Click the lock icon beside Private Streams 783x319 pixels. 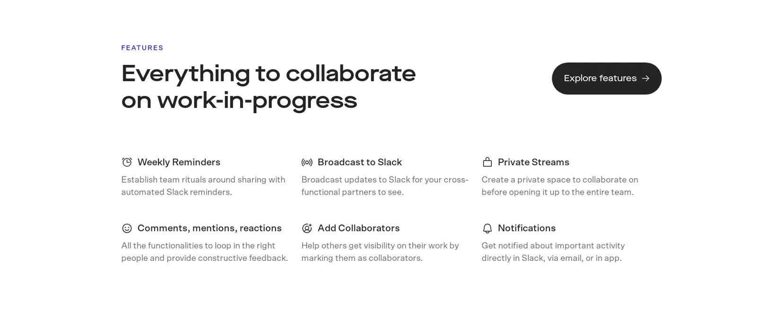coord(487,162)
